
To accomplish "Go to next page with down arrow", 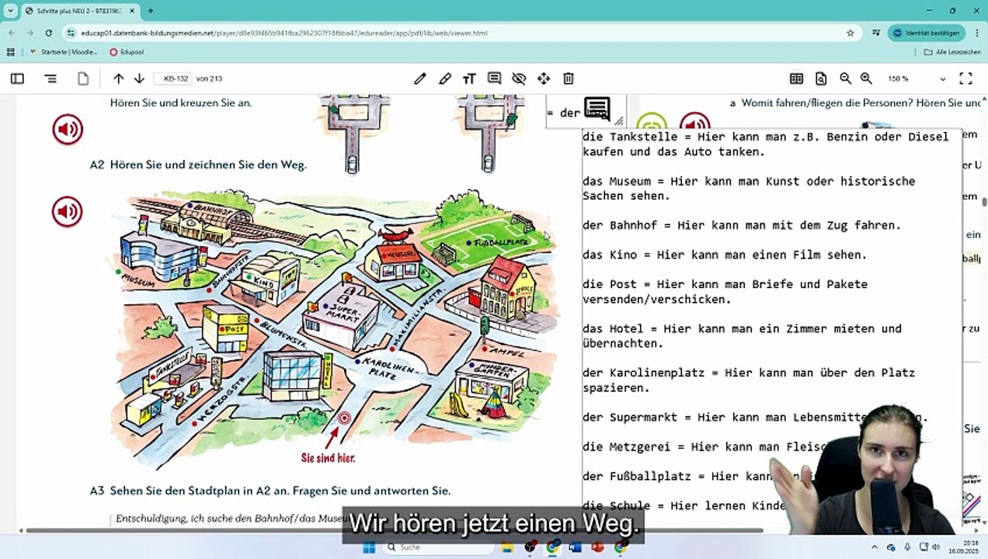I will click(x=139, y=78).
